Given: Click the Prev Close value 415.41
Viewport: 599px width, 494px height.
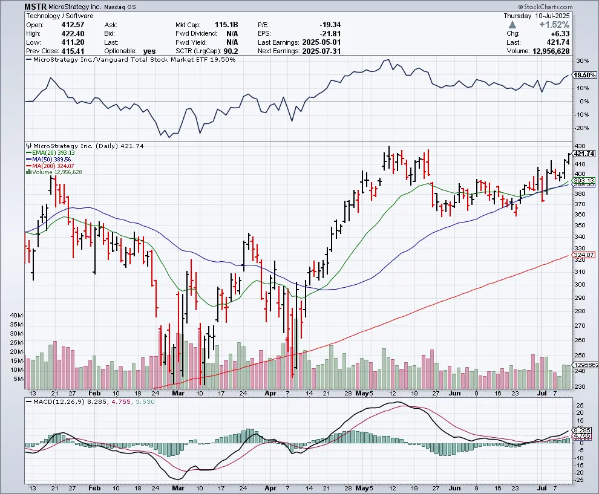Looking at the screenshot, I should tap(73, 51).
